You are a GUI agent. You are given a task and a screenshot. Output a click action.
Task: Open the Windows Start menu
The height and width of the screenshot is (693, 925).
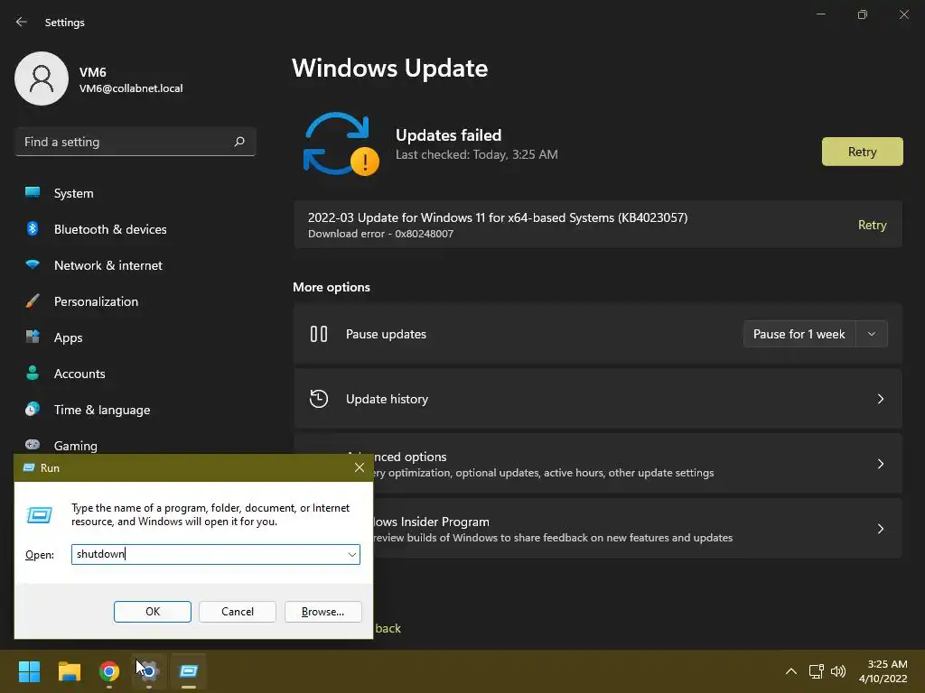[x=29, y=671]
